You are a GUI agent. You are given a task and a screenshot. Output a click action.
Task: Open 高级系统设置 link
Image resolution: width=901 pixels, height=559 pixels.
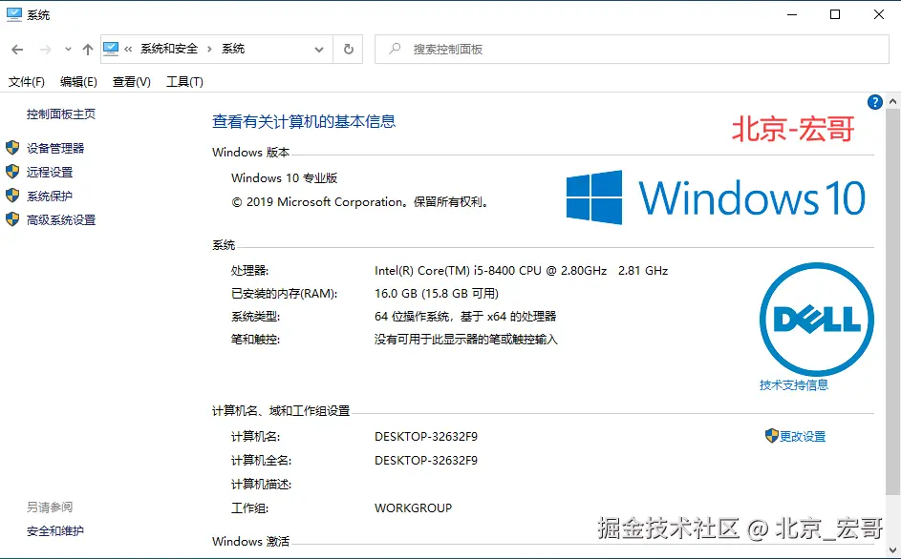coord(61,219)
